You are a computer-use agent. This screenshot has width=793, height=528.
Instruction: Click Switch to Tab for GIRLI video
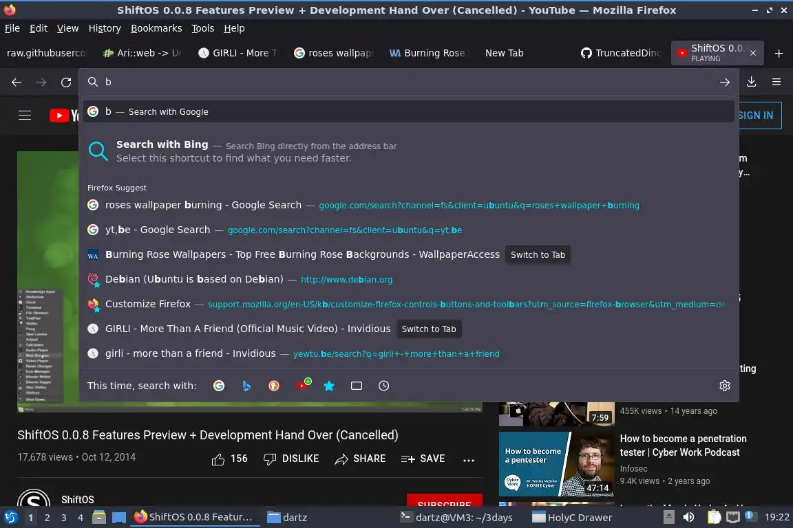[428, 329]
